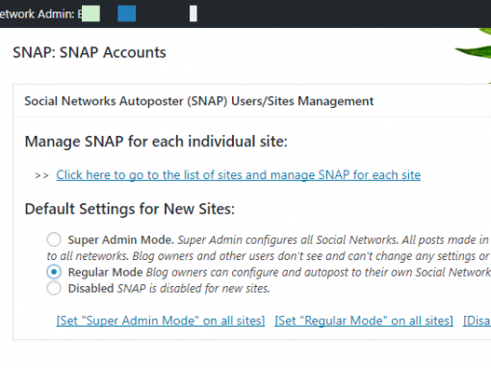Click the "Social Networks Autoposter (SNAP) Users/Sites Management" header
The image size is (491, 368).
(x=199, y=101)
